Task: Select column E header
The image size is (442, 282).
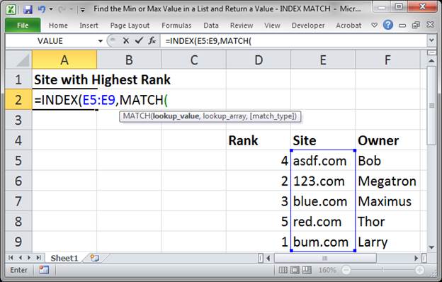Action: pyautogui.click(x=323, y=60)
